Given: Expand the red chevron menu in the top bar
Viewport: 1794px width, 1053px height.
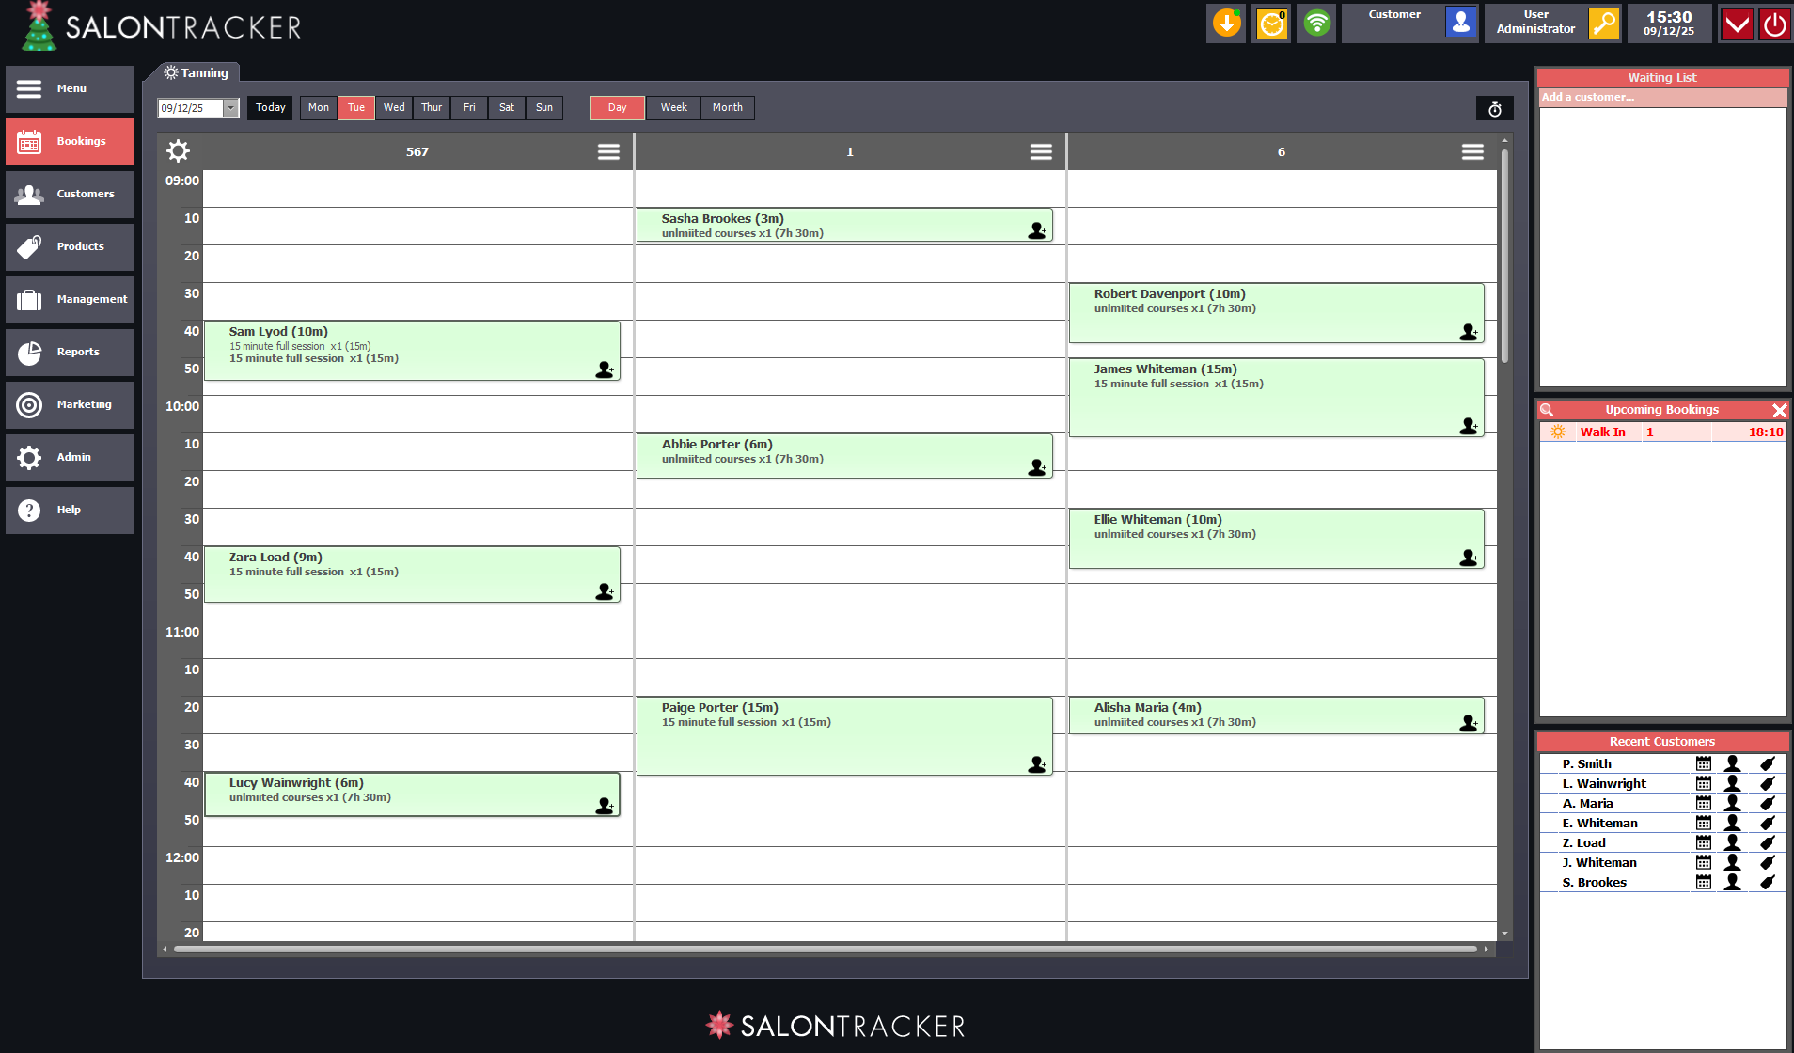Looking at the screenshot, I should coord(1735,24).
